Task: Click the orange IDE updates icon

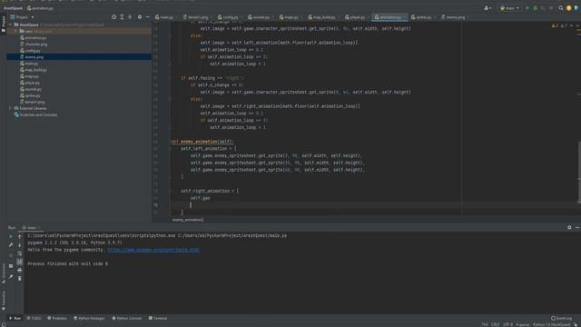Action: pos(569,8)
